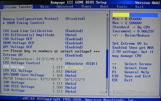Click the yellow portion of voltage bar

point(121,15)
